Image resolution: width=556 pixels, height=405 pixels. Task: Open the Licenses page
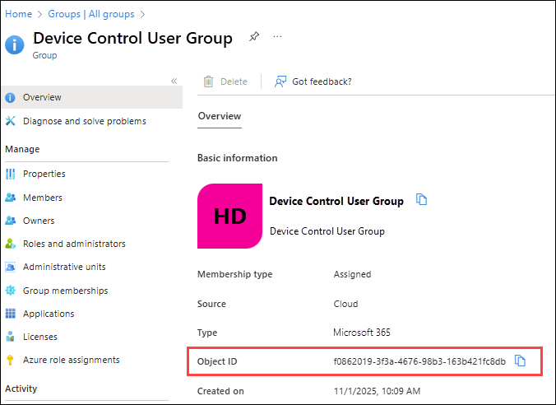(x=40, y=337)
